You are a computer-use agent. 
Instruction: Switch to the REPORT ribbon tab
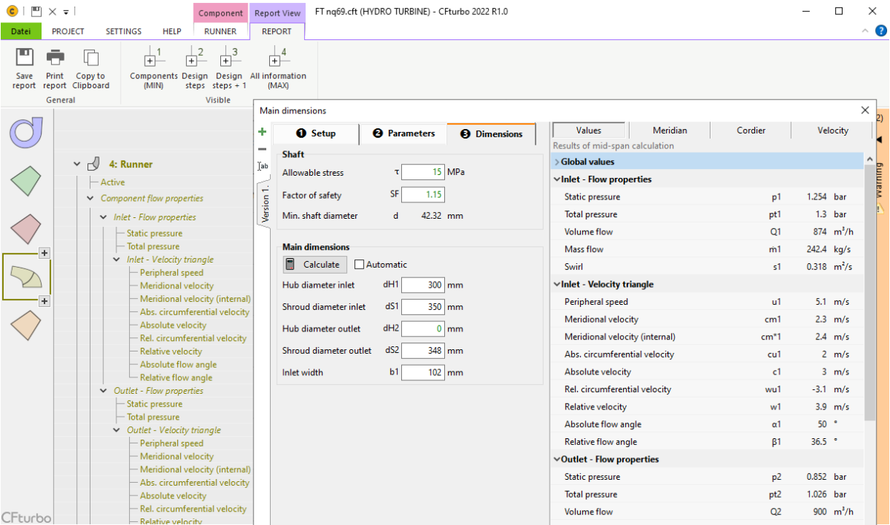pyautogui.click(x=277, y=31)
